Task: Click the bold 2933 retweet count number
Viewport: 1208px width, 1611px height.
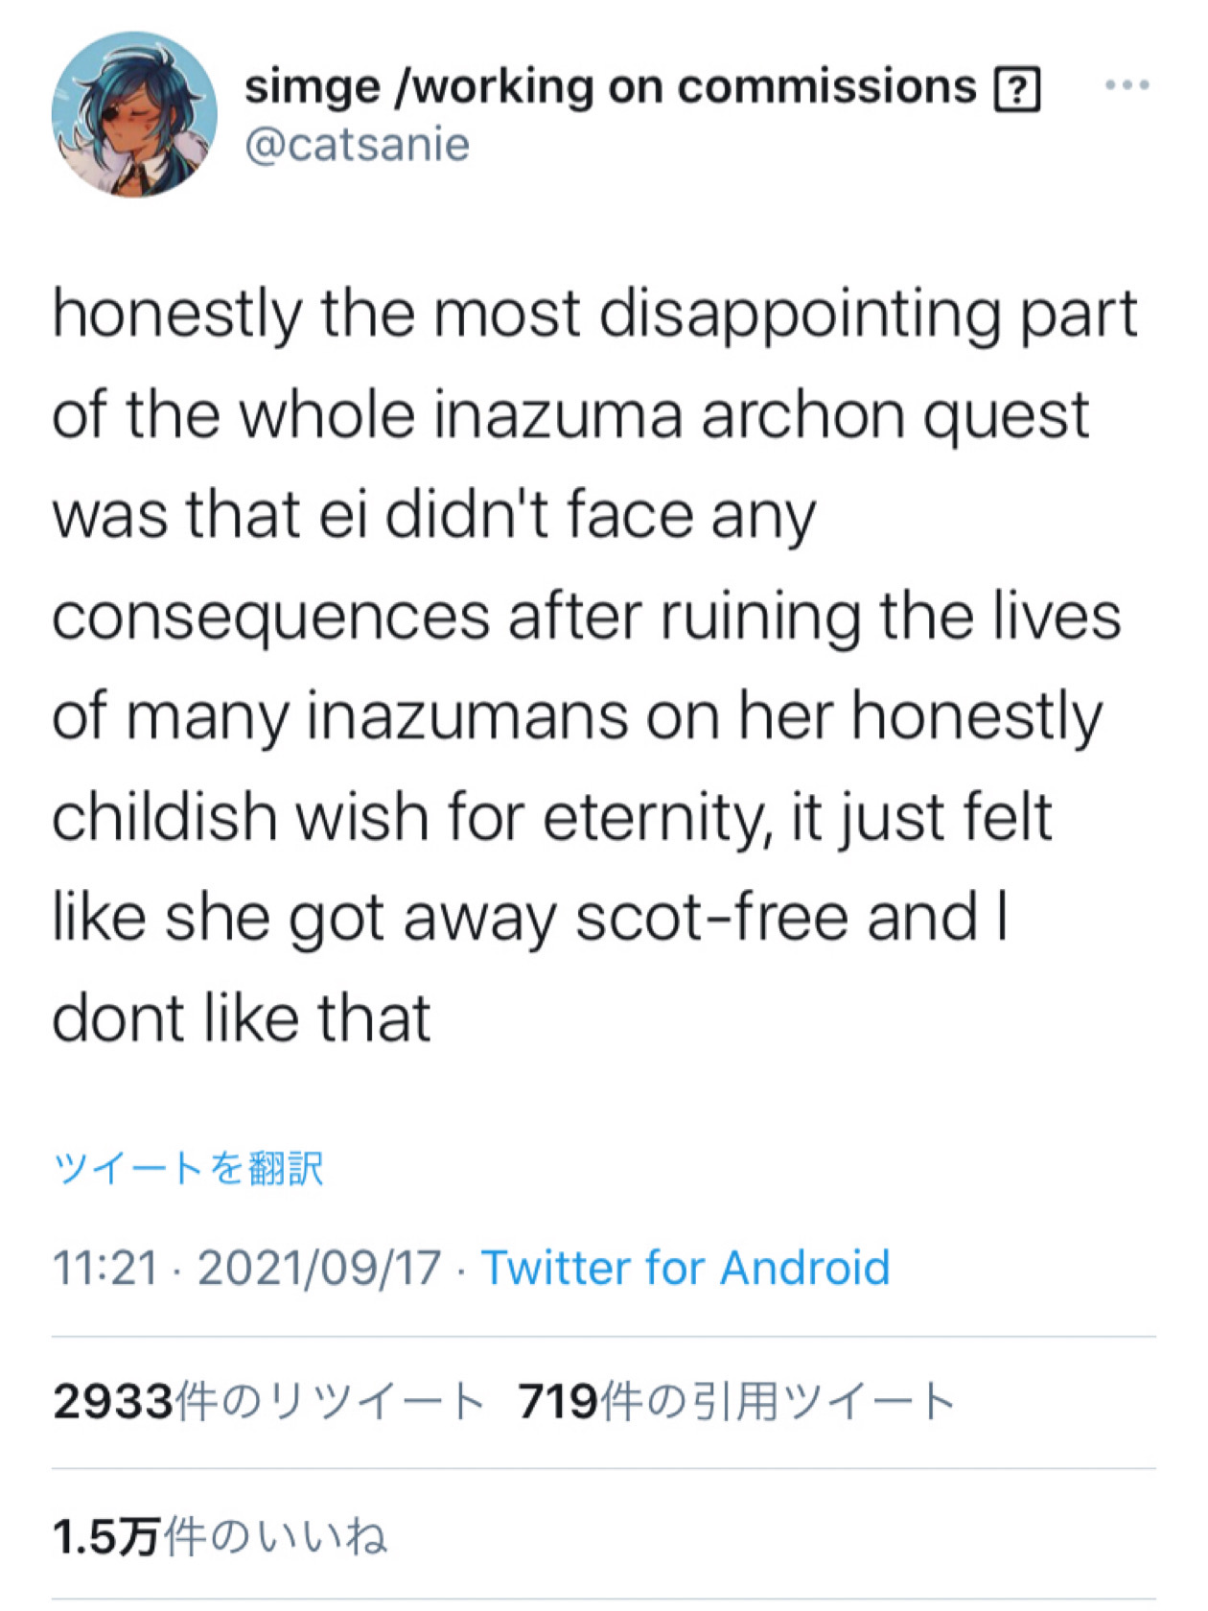Action: [113, 1401]
